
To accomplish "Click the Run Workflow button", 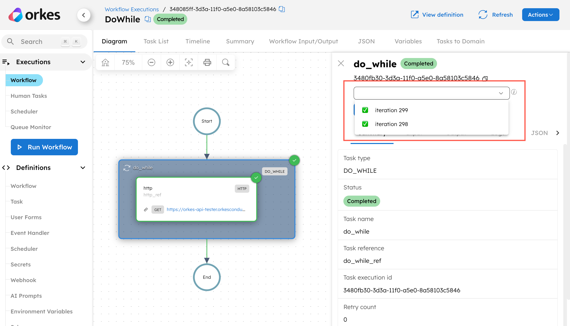I will click(x=44, y=147).
